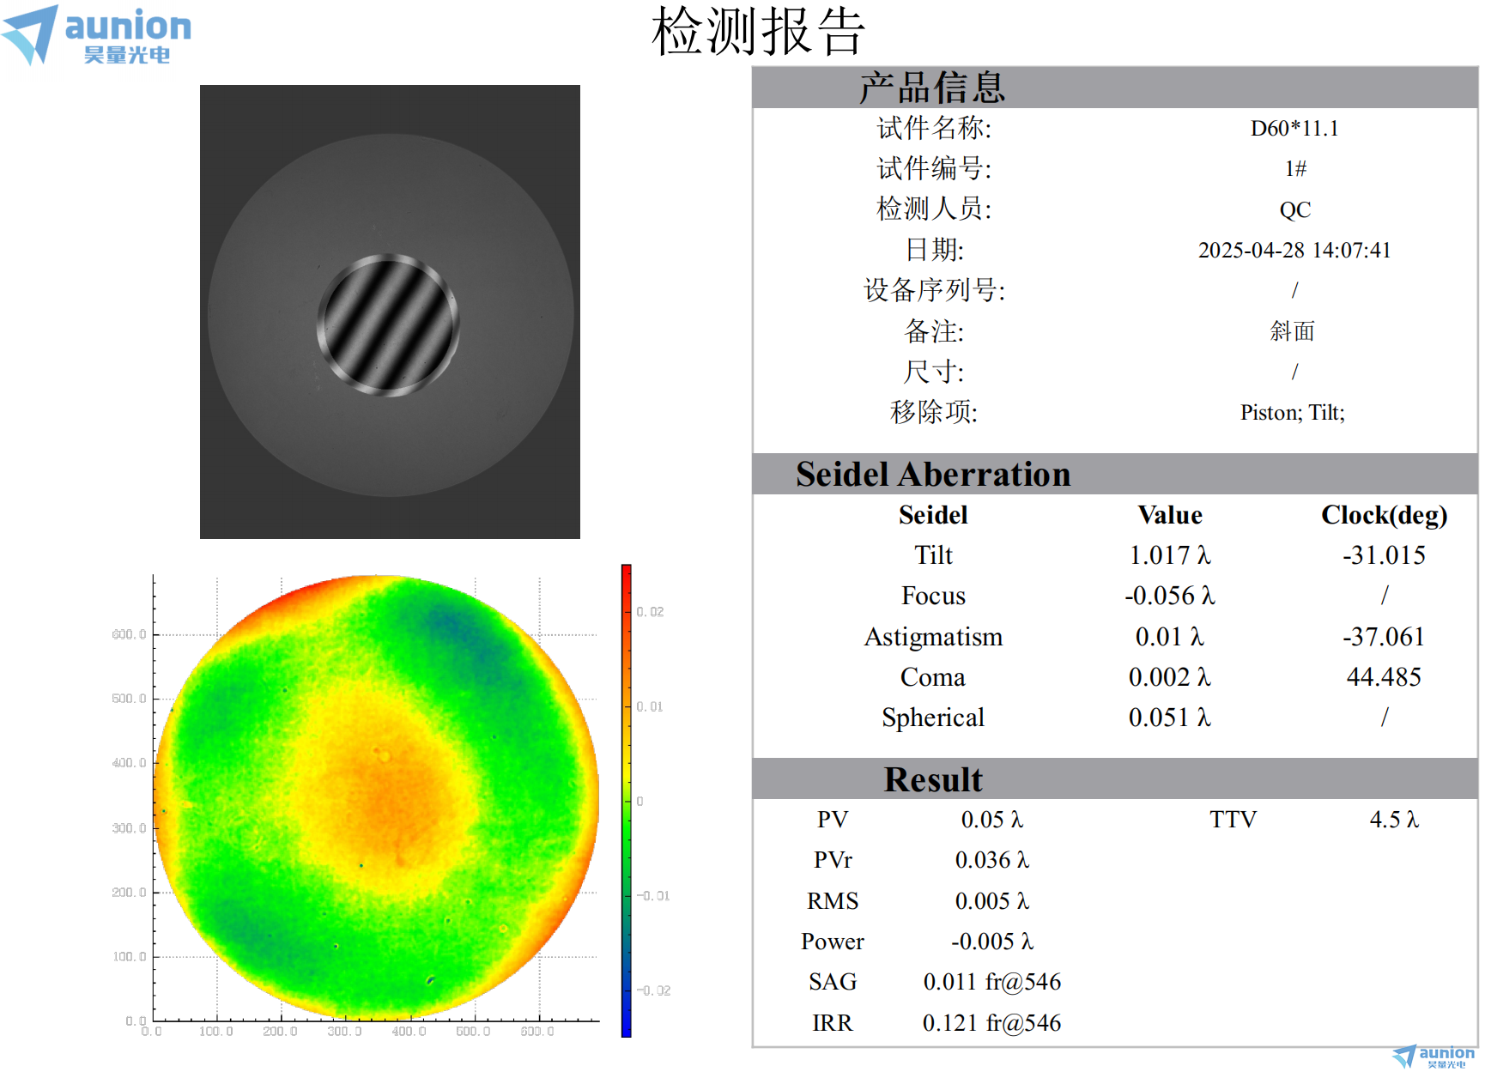Click the Tilt clock value -31.015
The width and height of the screenshot is (1485, 1078).
[x=1384, y=555]
